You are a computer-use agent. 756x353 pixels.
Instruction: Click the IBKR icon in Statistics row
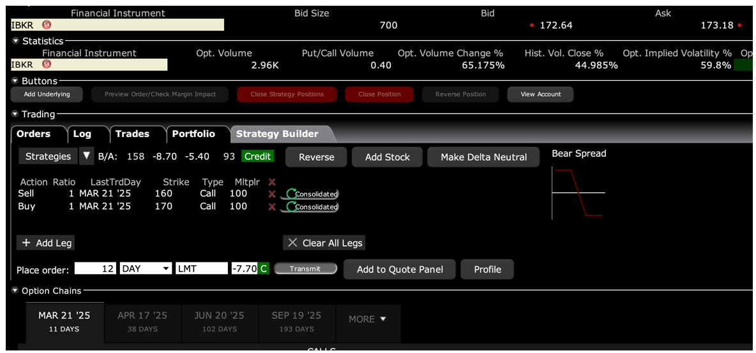[47, 65]
